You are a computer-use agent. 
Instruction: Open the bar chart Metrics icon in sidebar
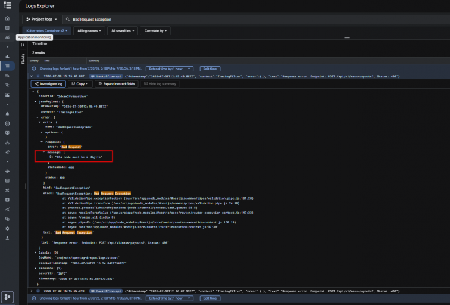pyautogui.click(x=8, y=57)
